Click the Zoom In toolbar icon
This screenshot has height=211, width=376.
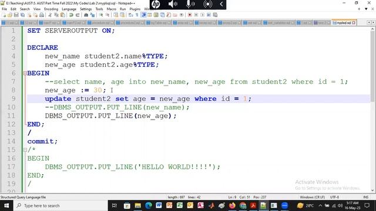(101, 15)
